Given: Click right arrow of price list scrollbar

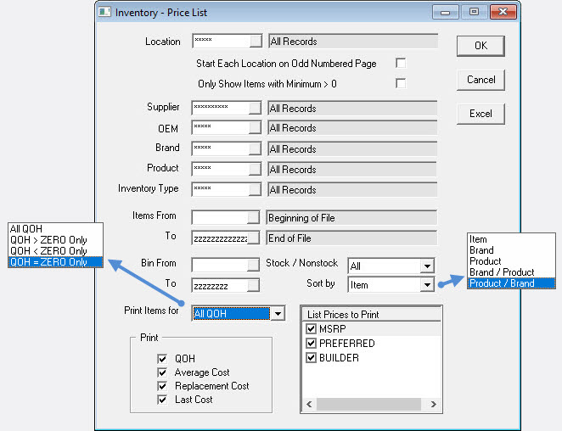Looking at the screenshot, I should click(433, 404).
